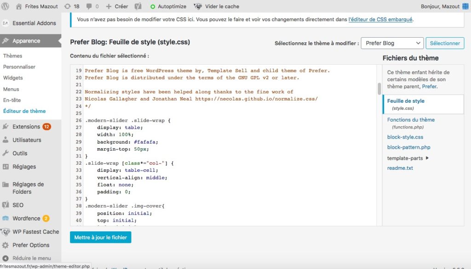This screenshot has width=471, height=269.
Task: Open Réglages menu label
Action: click(24, 167)
